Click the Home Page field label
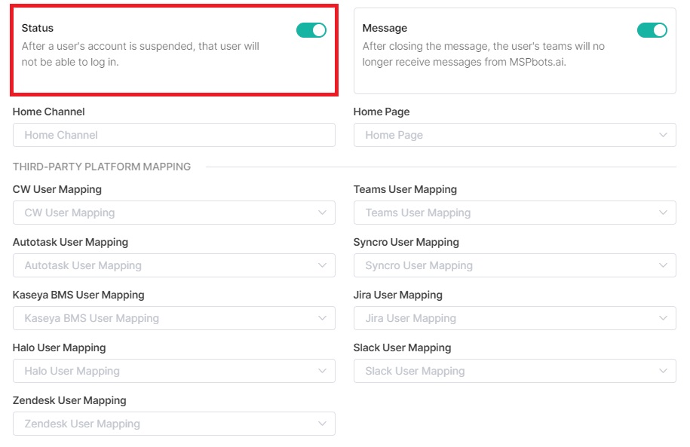 click(382, 112)
